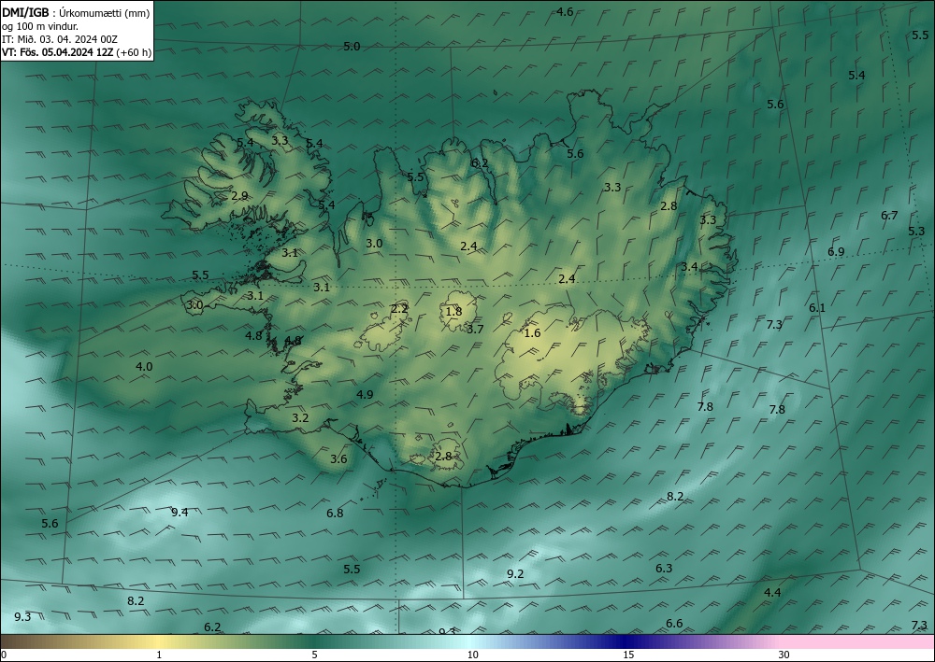Click the 6.1 value off the east coast

click(817, 308)
